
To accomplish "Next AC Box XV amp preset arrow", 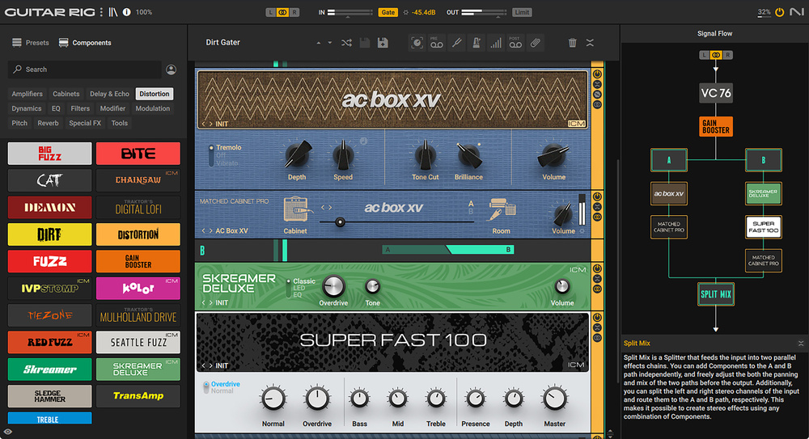I will tap(210, 124).
